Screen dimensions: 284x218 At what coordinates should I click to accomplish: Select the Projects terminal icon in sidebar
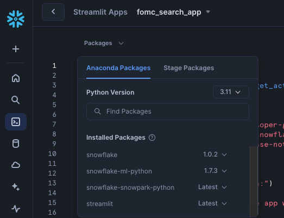tap(16, 122)
